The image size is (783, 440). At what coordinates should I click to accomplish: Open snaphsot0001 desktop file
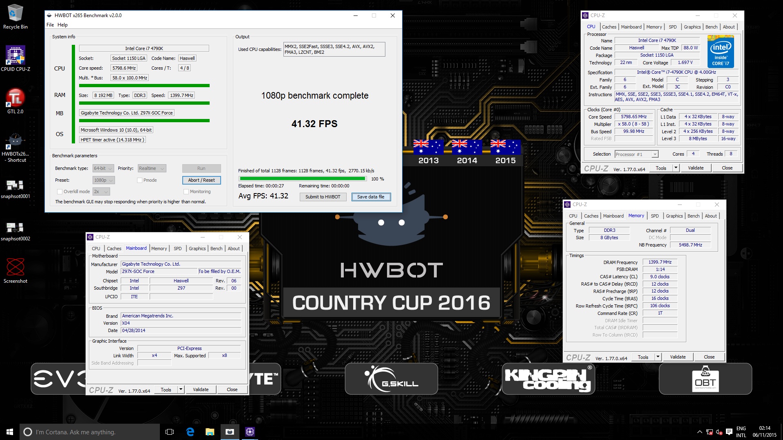click(x=15, y=189)
